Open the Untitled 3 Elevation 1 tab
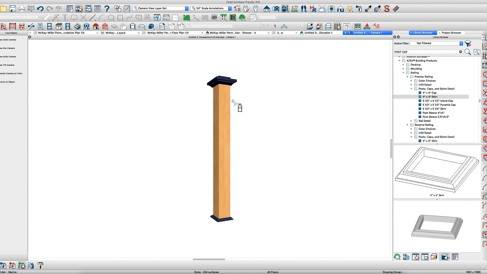The width and height of the screenshot is (487, 274). pyautogui.click(x=318, y=33)
